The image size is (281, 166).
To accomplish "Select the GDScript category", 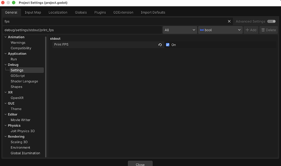I will pyautogui.click(x=18, y=76).
